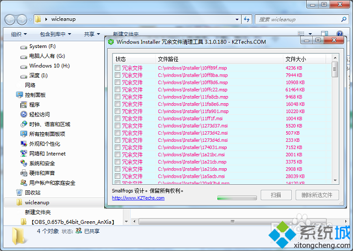The height and width of the screenshot is (251, 353).
Task: Check the box for 1a5acb.msi
Action: (x=117, y=176)
